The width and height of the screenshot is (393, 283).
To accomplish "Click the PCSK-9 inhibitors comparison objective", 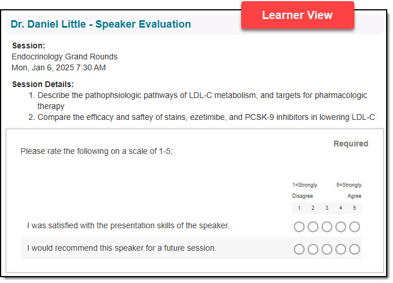I will tap(201, 117).
